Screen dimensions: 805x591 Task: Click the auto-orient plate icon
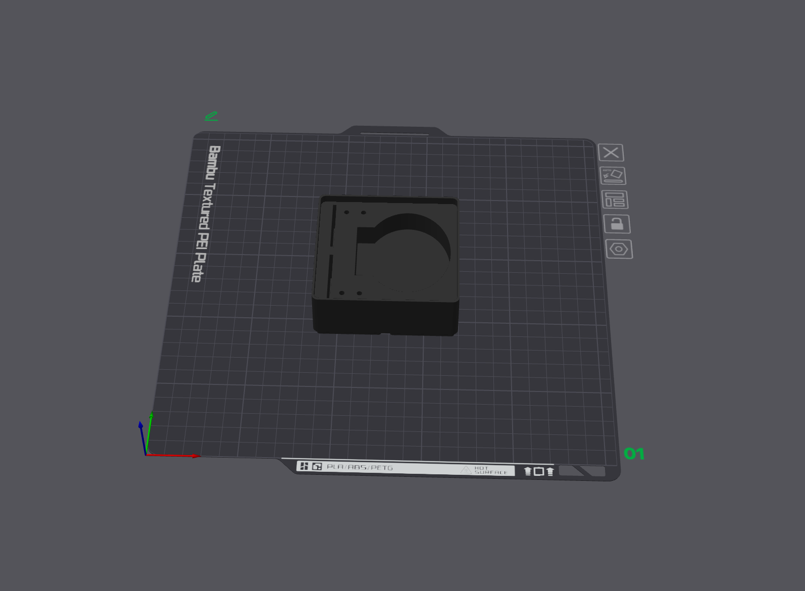tap(613, 176)
